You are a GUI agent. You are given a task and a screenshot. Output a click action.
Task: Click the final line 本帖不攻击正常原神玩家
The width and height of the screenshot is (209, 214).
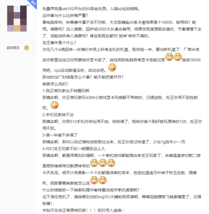pyautogui.click(x=83, y=210)
